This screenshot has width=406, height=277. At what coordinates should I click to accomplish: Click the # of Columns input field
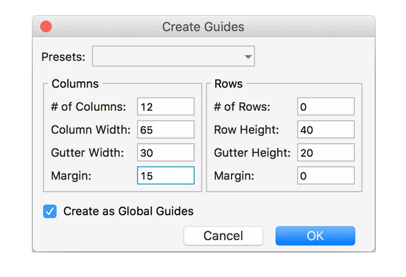[x=166, y=107]
